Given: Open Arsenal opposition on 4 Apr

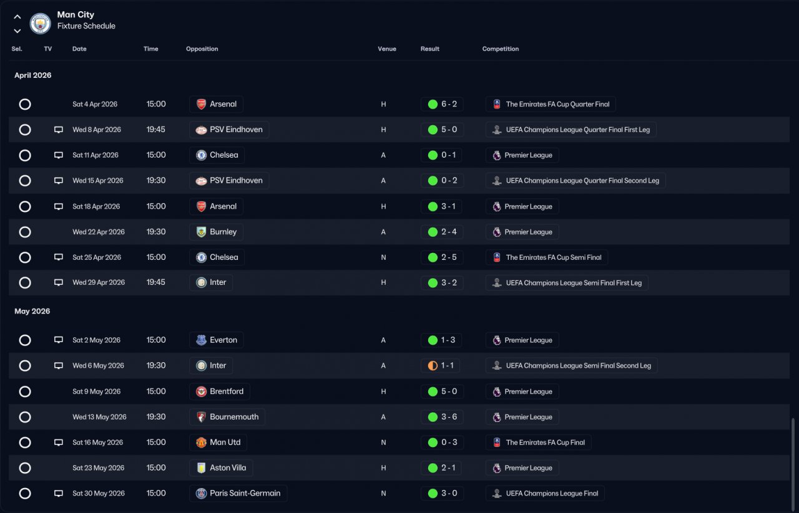Looking at the screenshot, I should pos(216,104).
